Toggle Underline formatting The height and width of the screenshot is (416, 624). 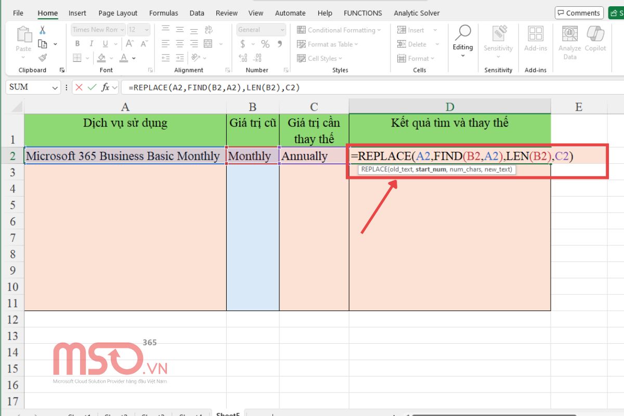click(106, 44)
